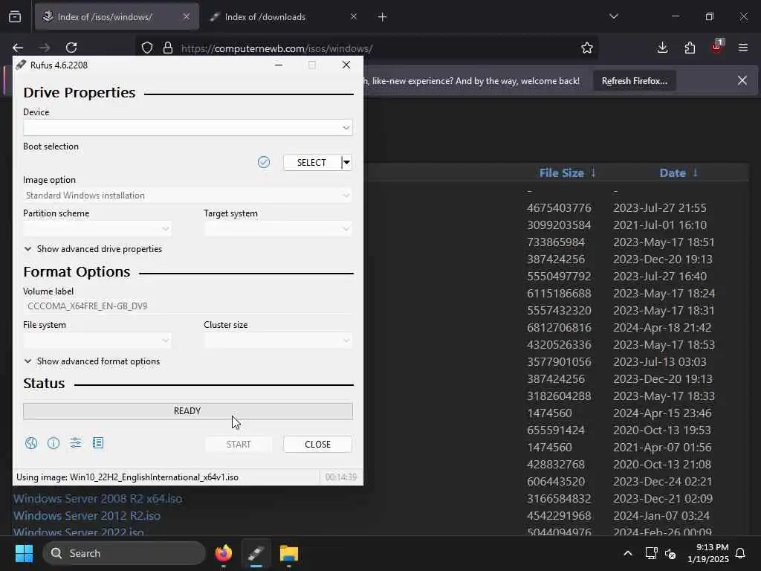
Task: Open the Windows Server 2012 R2.iso link
Action: [87, 516]
